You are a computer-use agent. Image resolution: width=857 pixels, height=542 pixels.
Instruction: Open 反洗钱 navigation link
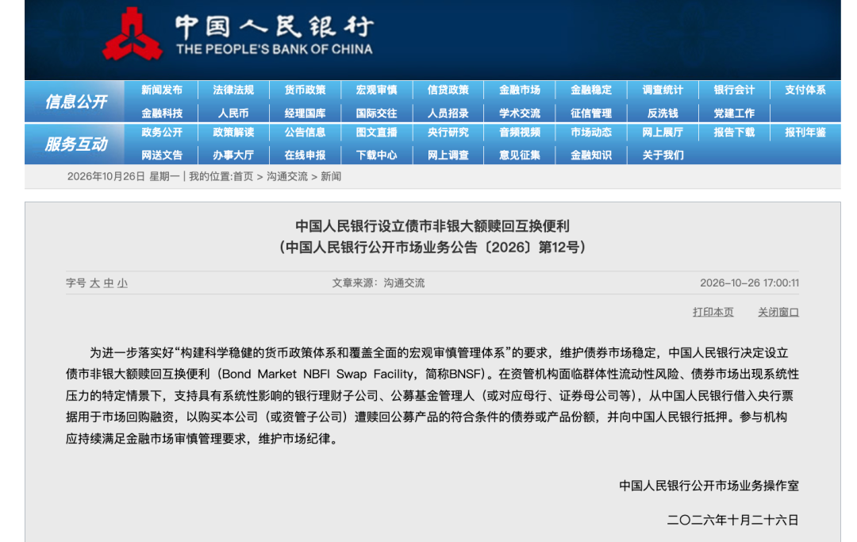point(663,113)
